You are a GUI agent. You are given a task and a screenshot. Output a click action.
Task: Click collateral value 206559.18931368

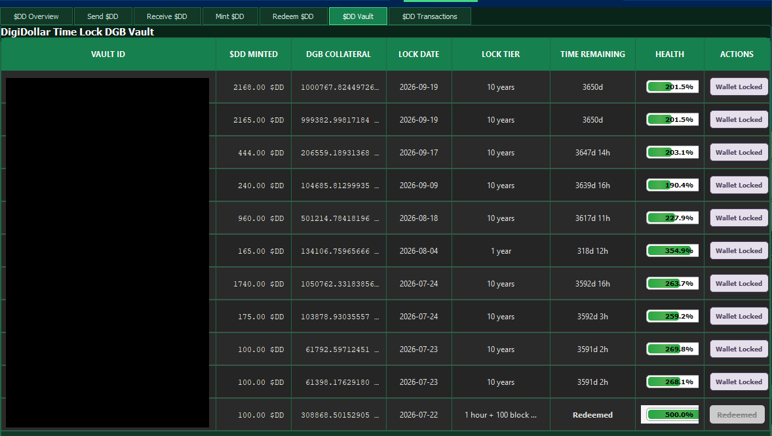point(339,153)
